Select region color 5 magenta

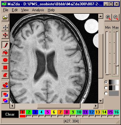pyautogui.click(x=48, y=112)
